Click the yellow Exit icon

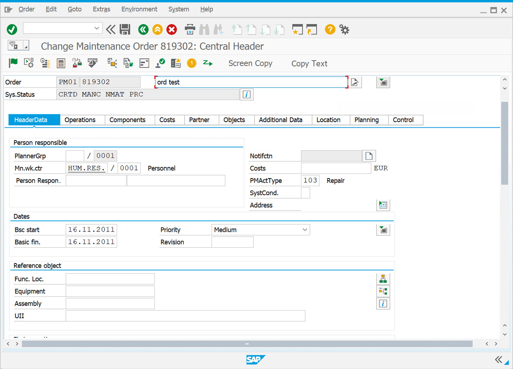click(157, 29)
